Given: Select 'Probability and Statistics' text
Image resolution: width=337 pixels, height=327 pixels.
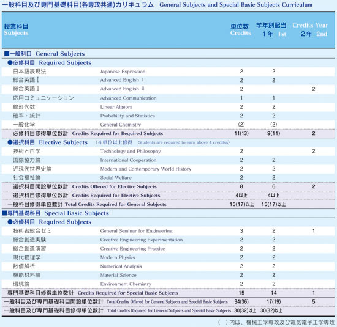Looking at the screenshot, I should [127, 116].
